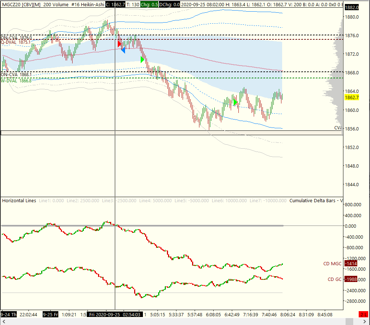Select the ON-CVA 1868.1 line label
This screenshot has width=370, height=325.
(16, 75)
